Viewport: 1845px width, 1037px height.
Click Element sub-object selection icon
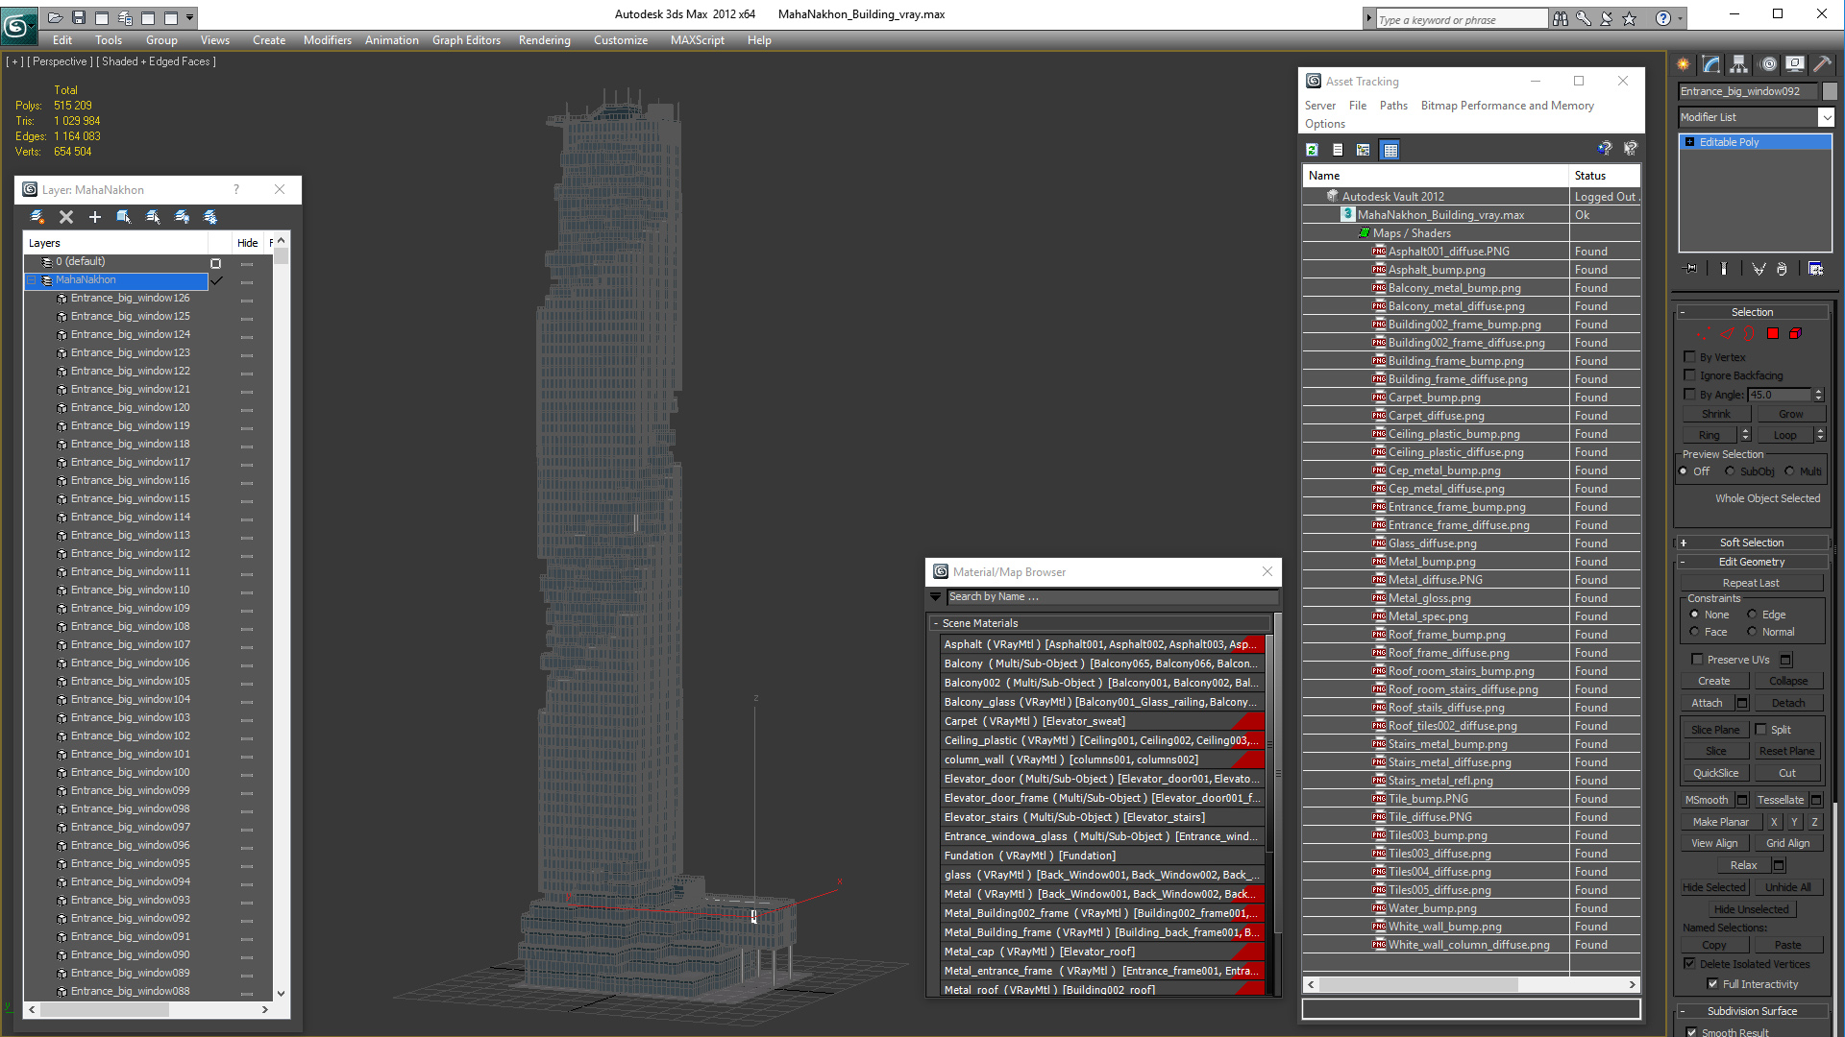pos(1795,334)
